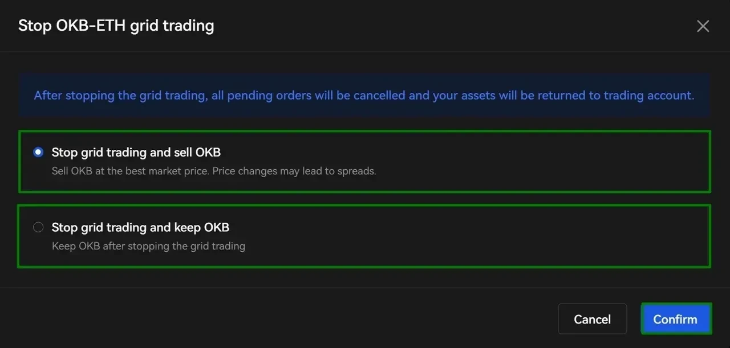Image resolution: width=730 pixels, height=348 pixels.
Task: Cancel stopping the grid trading
Action: 592,319
